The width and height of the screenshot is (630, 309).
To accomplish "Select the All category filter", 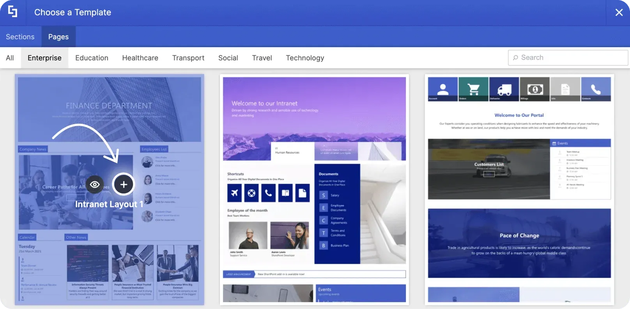I will click(10, 58).
